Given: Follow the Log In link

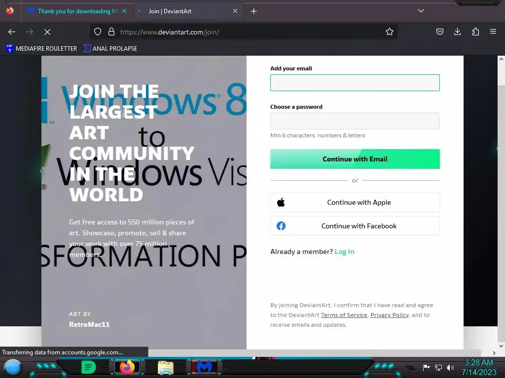Looking at the screenshot, I should point(344,252).
